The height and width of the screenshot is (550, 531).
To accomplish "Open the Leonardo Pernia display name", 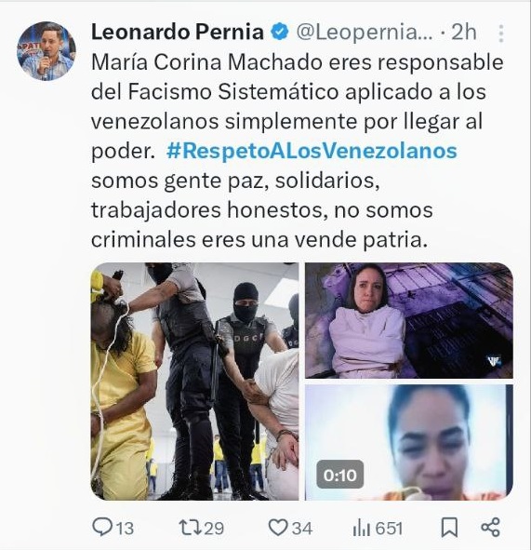I will click(x=178, y=32).
